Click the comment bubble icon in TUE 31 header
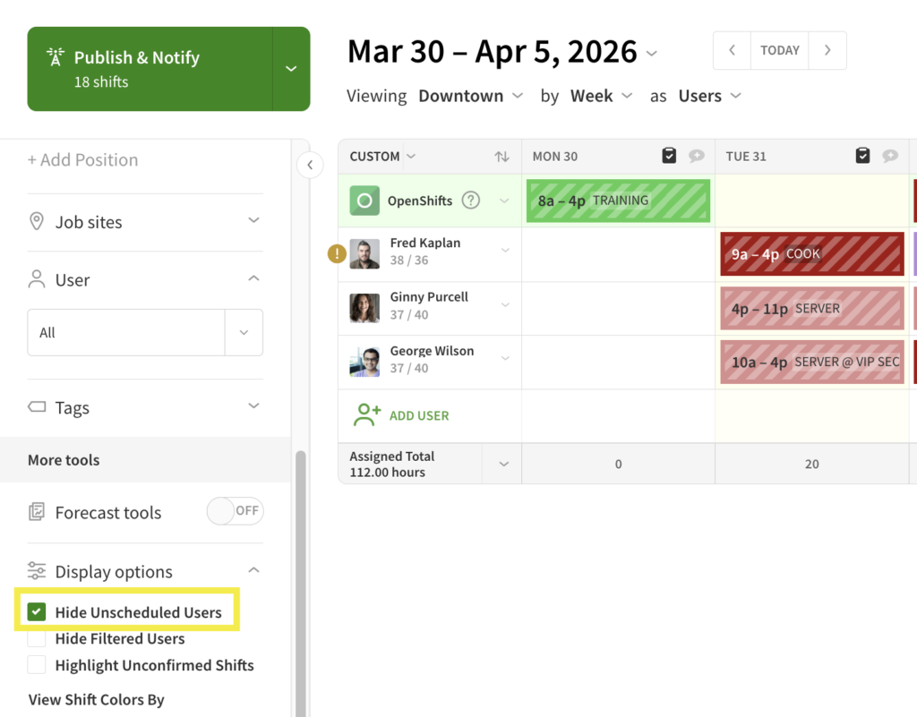This screenshot has width=917, height=717. tap(890, 156)
